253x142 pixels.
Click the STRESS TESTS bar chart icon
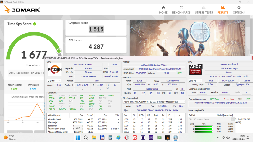(204, 8)
